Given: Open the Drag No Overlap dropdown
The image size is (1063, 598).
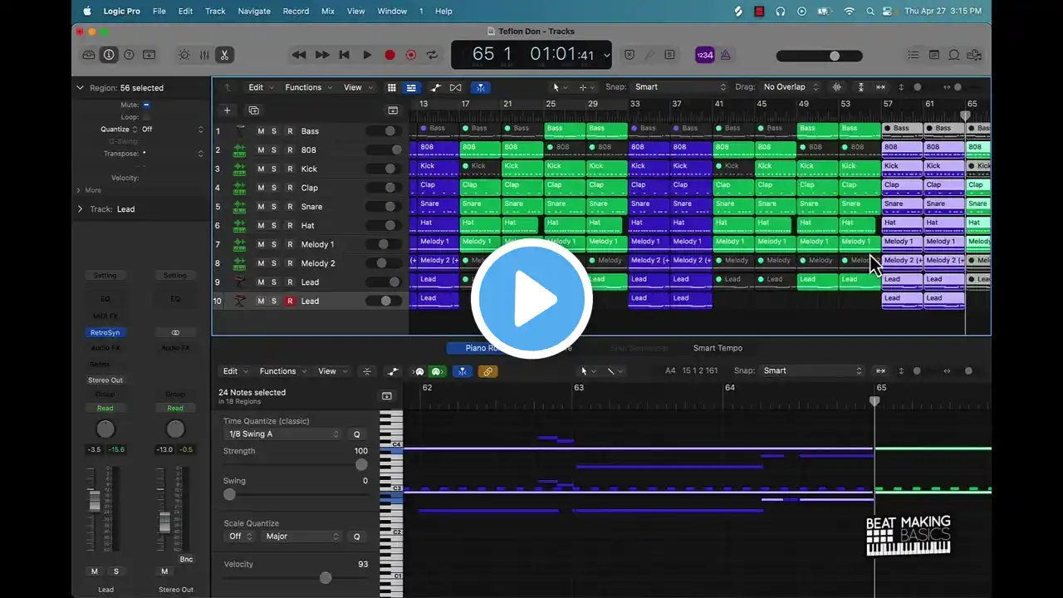Looking at the screenshot, I should point(791,87).
